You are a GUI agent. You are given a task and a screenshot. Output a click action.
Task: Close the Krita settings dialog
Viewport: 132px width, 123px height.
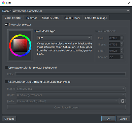point(129,3)
